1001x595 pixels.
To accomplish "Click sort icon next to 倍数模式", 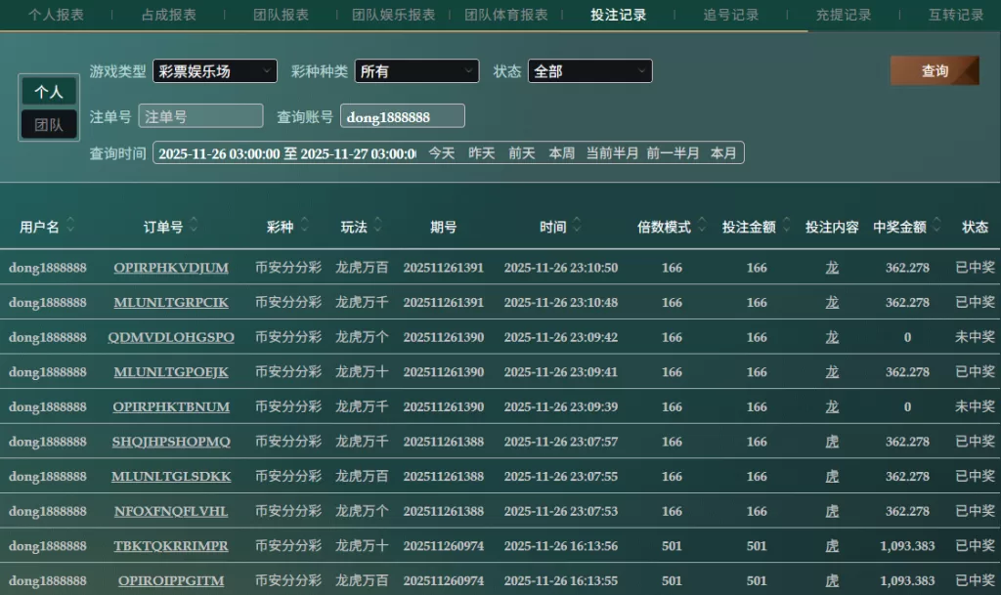I will click(x=701, y=226).
